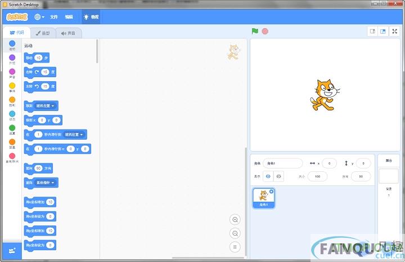This screenshot has height=262, width=405.
Task: Click the x value in go to x y block
Action: coord(42,120)
